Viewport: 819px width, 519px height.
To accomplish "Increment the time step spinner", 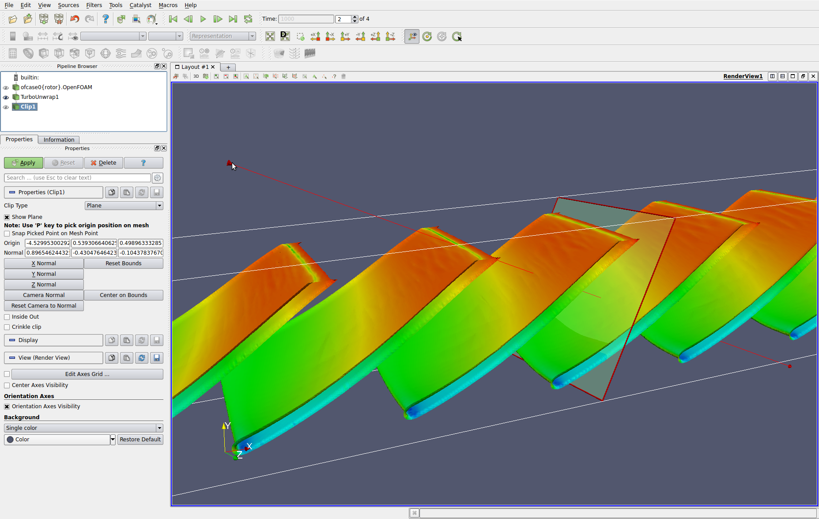I will (355, 17).
